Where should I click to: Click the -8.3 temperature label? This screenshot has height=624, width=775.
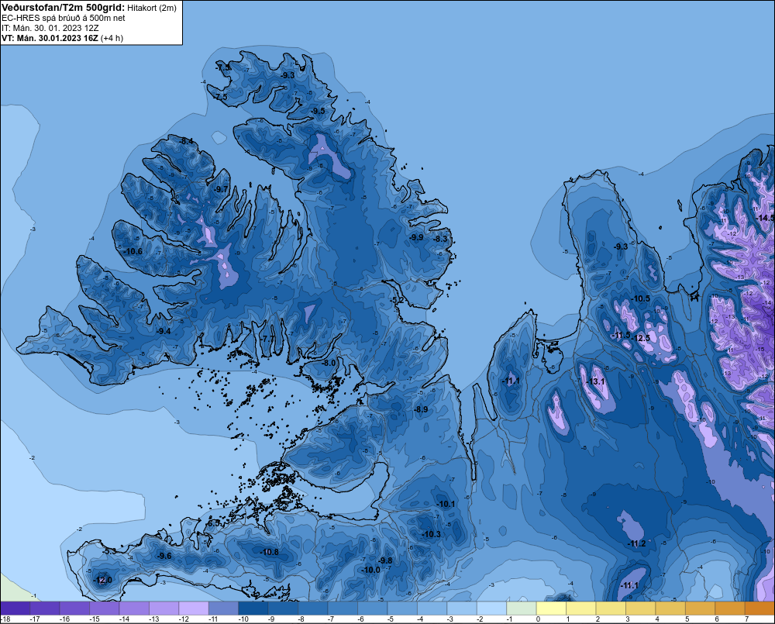coord(440,239)
